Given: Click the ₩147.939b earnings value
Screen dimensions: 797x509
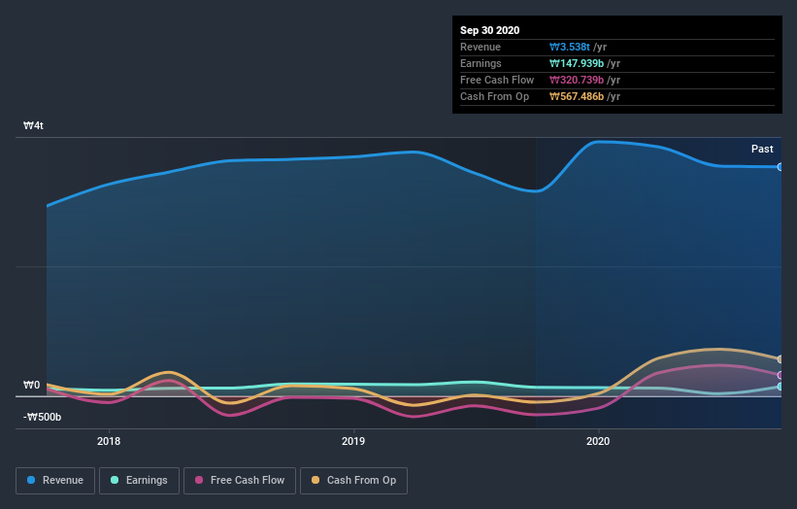Looking at the screenshot, I should 577,63.
